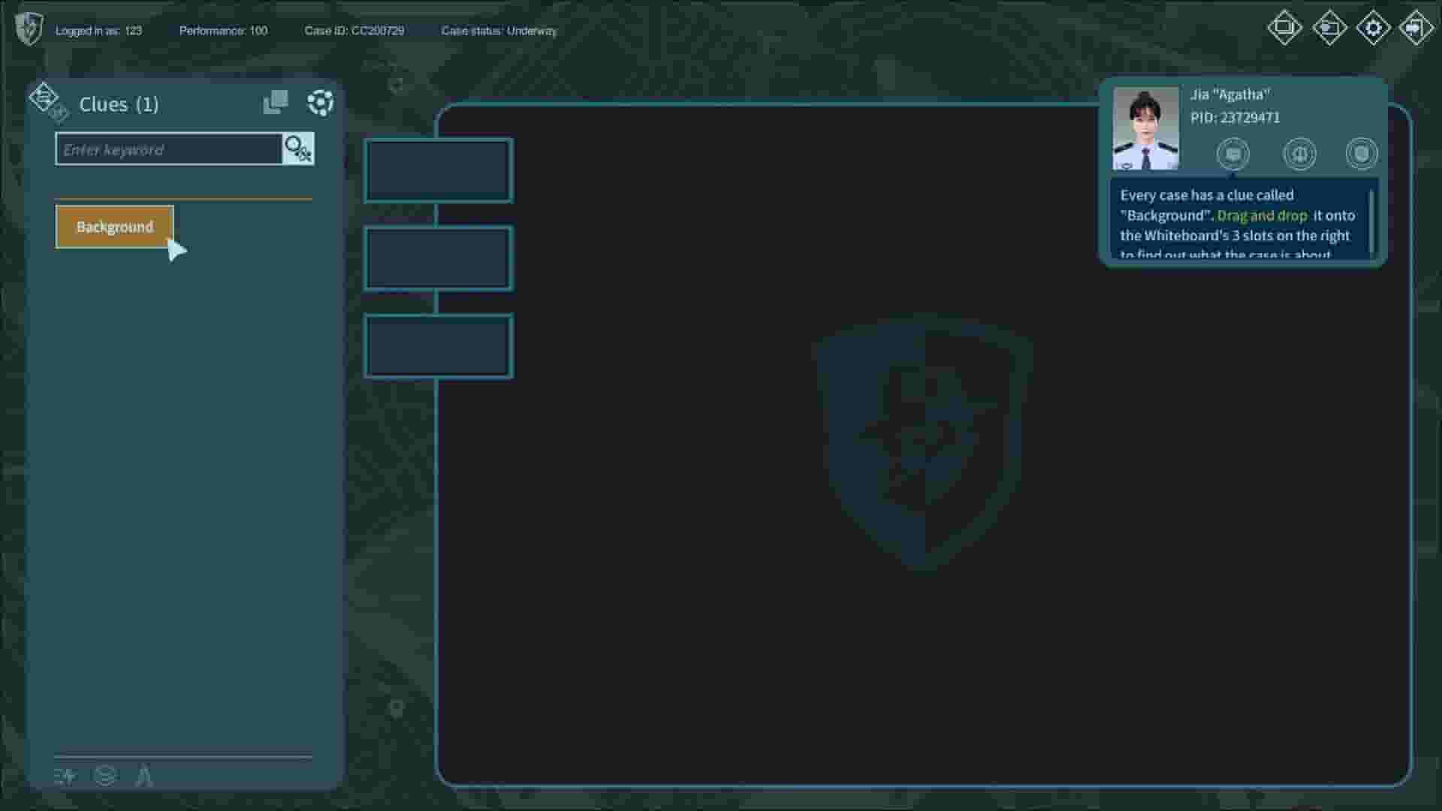The height and width of the screenshot is (811, 1442).
Task: Click the chat bubble icon on Agatha's profile card
Action: click(1234, 153)
